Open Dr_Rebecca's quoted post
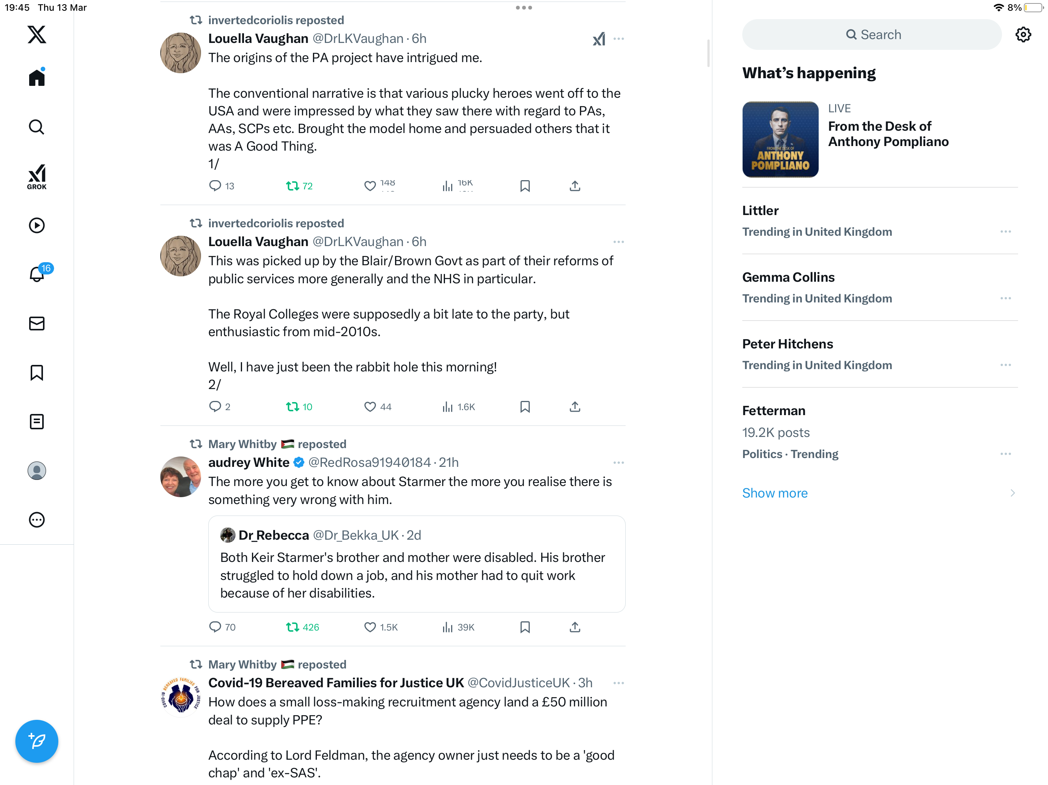This screenshot has width=1048, height=785. (417, 564)
